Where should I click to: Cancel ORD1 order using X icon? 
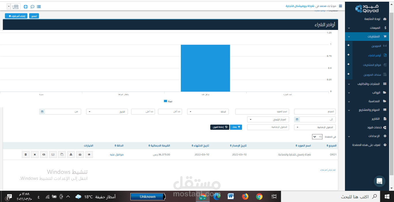pyautogui.click(x=35, y=155)
